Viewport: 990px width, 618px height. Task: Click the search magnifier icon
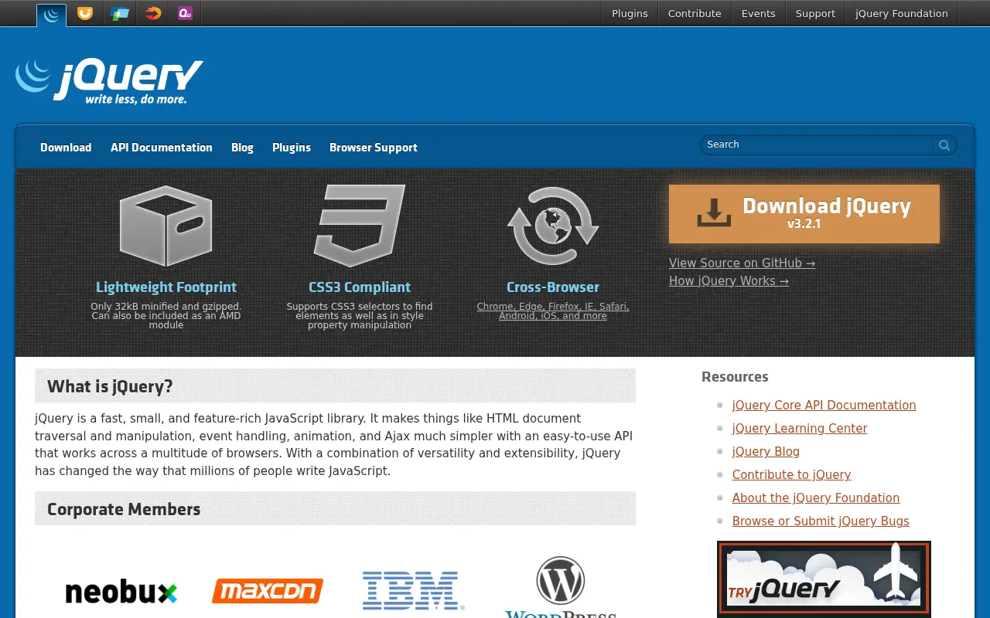944,145
